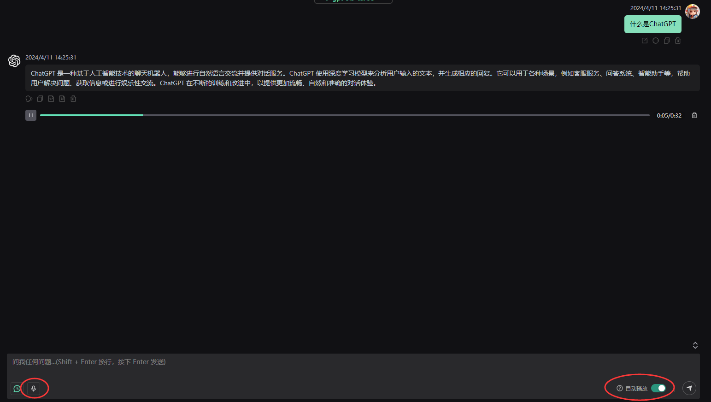Start voice input with the microphone button
The width and height of the screenshot is (711, 402).
(34, 389)
